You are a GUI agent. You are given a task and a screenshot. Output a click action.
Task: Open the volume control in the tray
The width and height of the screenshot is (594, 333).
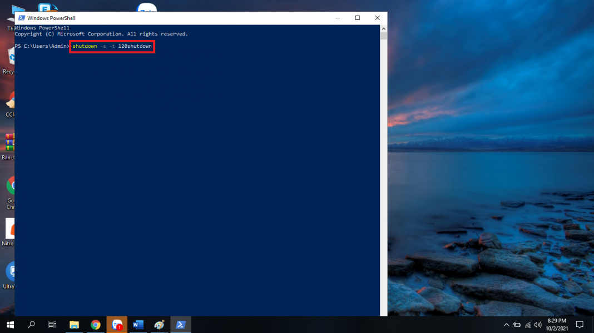point(538,325)
